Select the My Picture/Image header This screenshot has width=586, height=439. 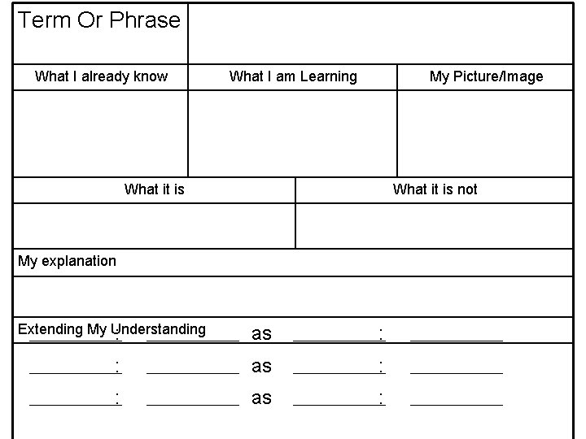click(485, 77)
